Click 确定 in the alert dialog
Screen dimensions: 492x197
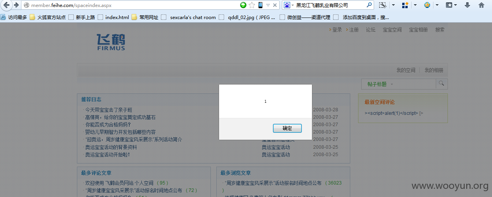click(287, 128)
